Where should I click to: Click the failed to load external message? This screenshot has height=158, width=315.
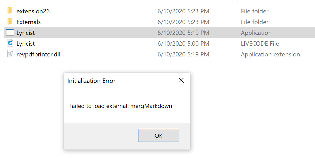point(121,106)
